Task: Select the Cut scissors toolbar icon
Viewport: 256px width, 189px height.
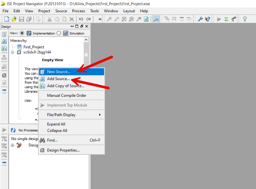Action: click(x=49, y=19)
